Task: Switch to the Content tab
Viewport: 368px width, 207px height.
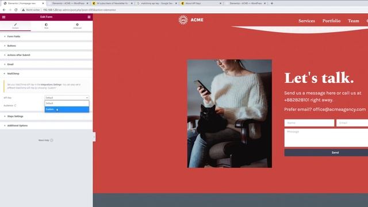Action: [x=16, y=26]
